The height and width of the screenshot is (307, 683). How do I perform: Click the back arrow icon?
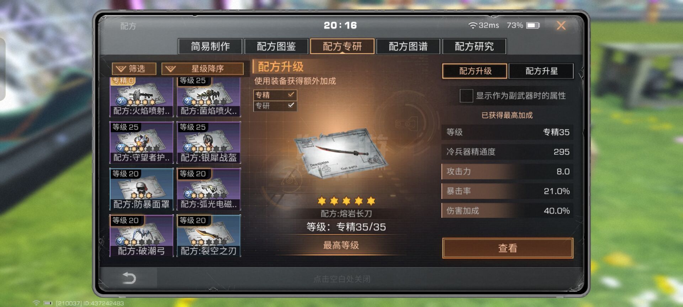[x=129, y=278]
